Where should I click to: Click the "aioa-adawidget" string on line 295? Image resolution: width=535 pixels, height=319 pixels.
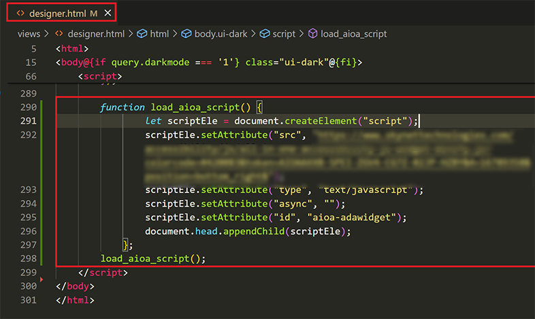coord(352,218)
